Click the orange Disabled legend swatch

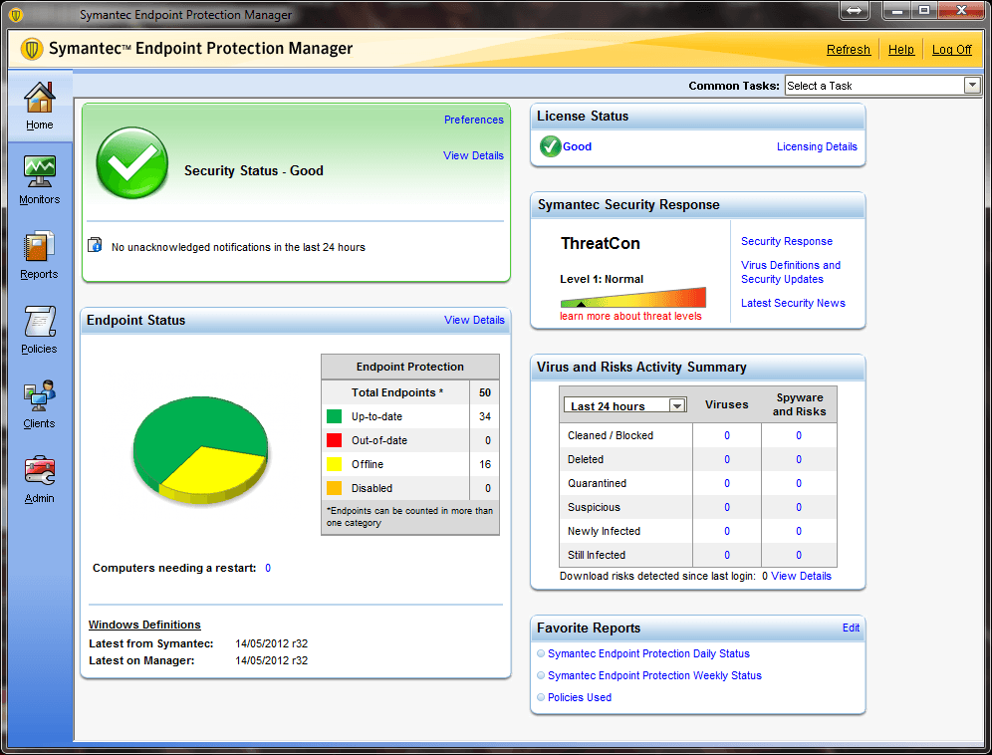(334, 488)
